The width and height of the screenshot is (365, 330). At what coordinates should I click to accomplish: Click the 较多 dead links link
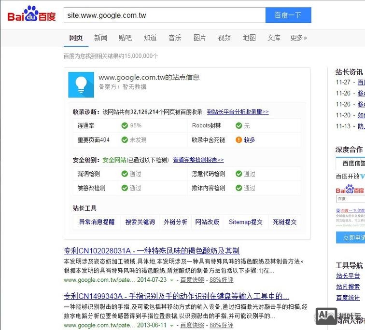[x=250, y=140]
